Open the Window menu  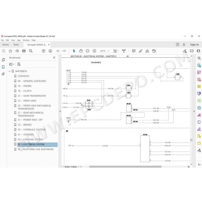pyautogui.click(x=26, y=40)
